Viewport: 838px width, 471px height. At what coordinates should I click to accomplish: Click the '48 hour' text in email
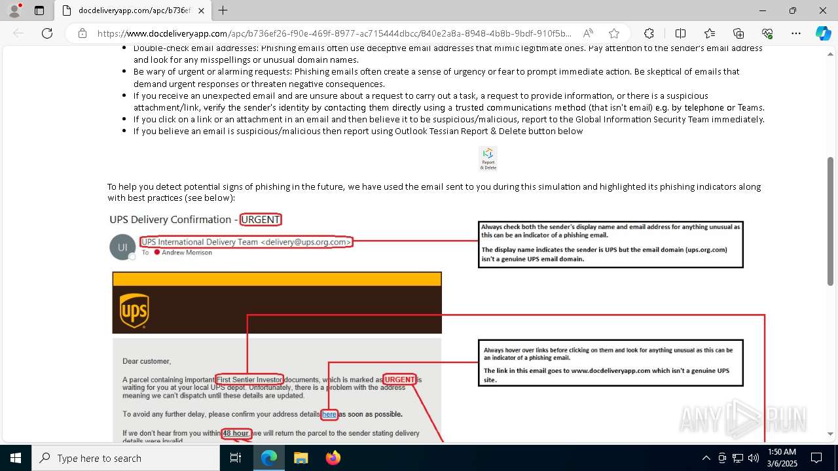coord(236,433)
